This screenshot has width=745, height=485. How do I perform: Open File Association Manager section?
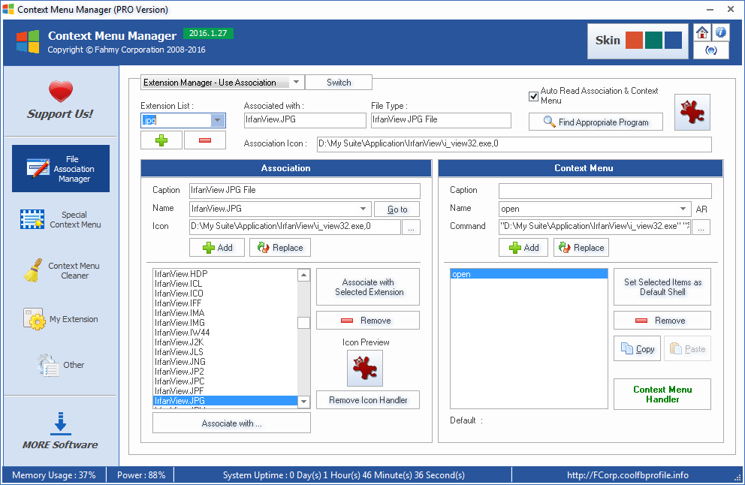coord(61,169)
